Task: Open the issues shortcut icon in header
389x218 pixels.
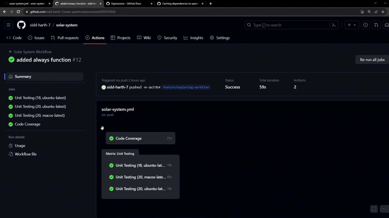Action: point(366,25)
